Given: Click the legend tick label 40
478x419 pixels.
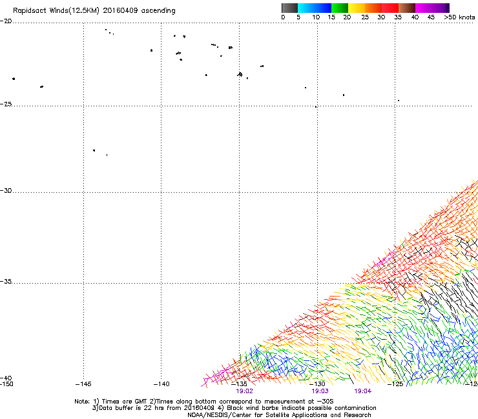Looking at the screenshot, I should pyautogui.click(x=415, y=17).
